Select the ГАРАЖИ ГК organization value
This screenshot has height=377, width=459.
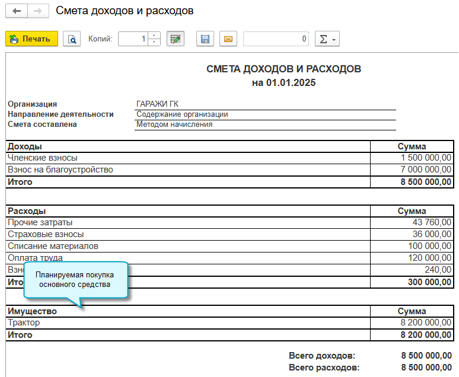coord(157,104)
